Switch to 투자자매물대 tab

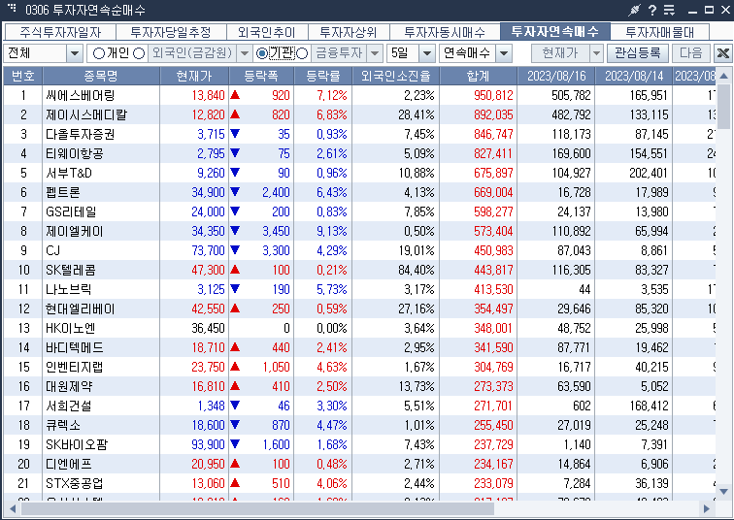(660, 32)
